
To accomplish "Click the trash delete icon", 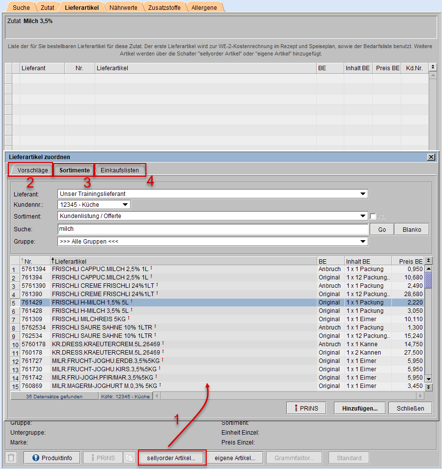I will [12, 458].
